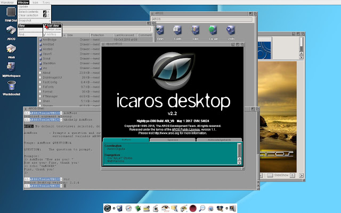Click the authors list scrollbar down arrow

click(x=239, y=163)
